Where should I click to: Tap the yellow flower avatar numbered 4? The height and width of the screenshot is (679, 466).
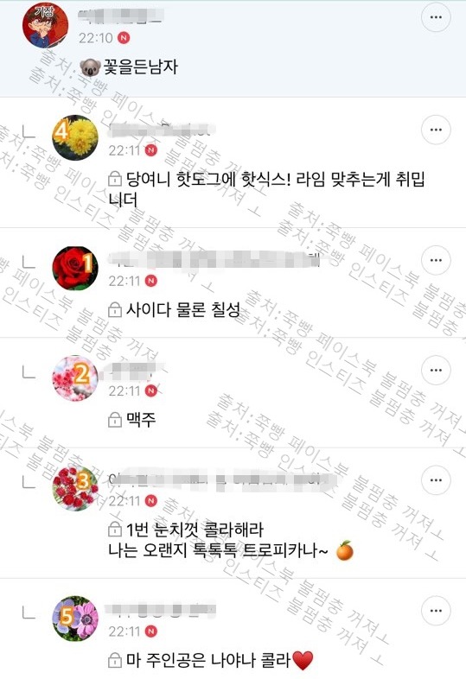click(75, 137)
